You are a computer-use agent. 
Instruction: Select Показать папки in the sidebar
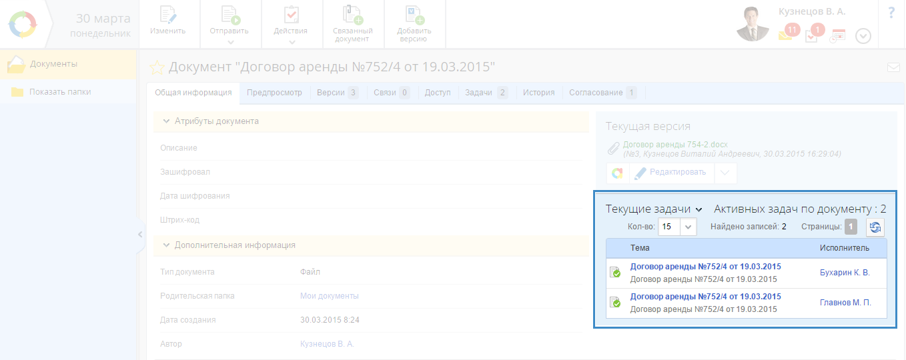[60, 92]
